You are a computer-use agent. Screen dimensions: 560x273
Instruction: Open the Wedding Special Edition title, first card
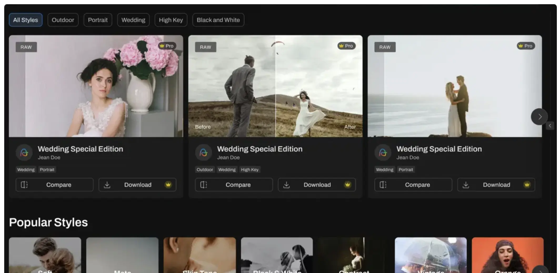[x=80, y=149]
